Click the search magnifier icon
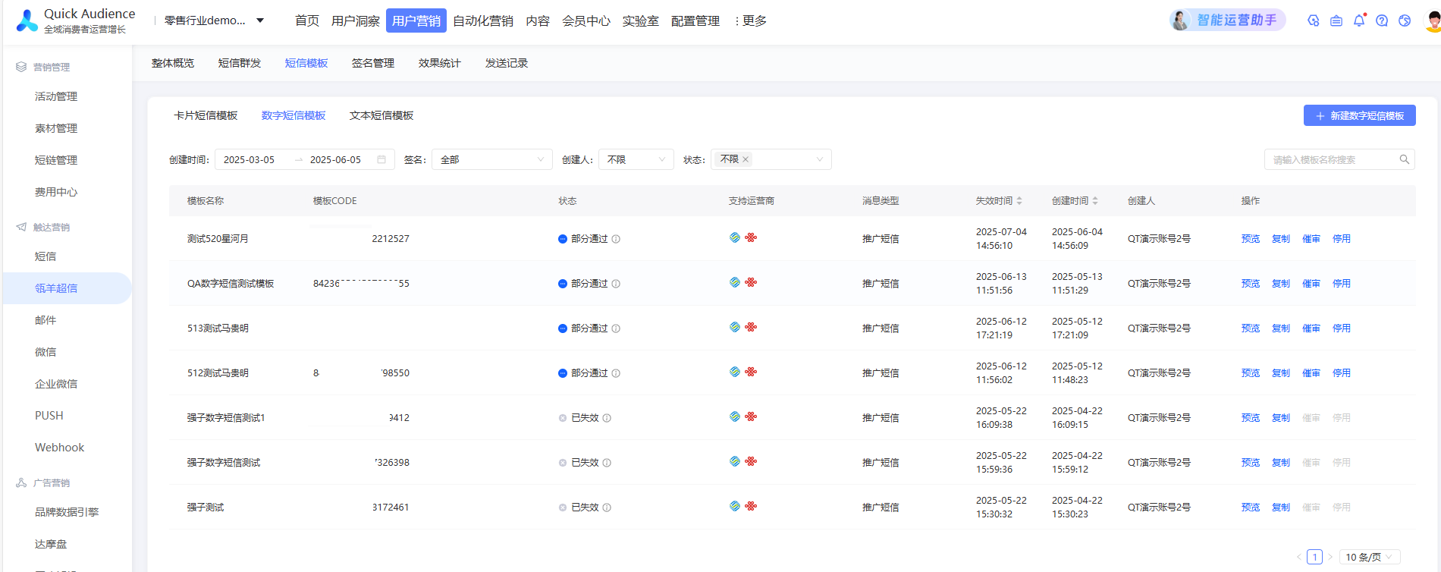 (x=1405, y=159)
